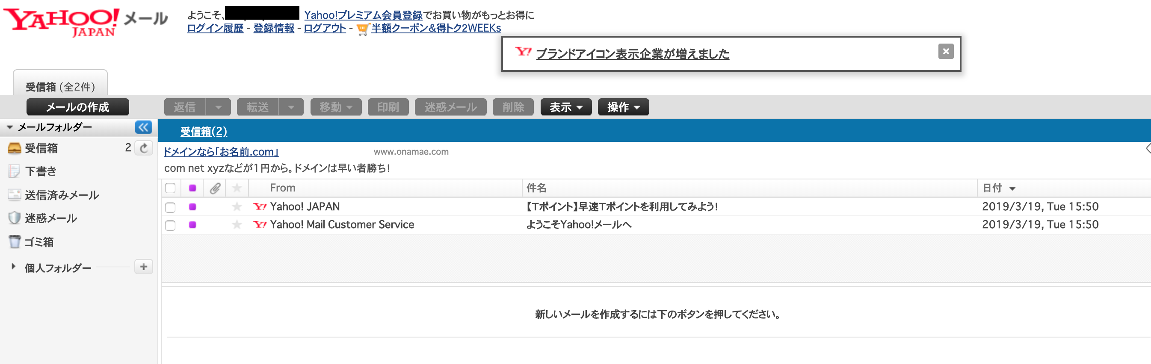Image resolution: width=1151 pixels, height=364 pixels.
Task: Click the Yahoo! JAPAN logo
Action: click(61, 22)
